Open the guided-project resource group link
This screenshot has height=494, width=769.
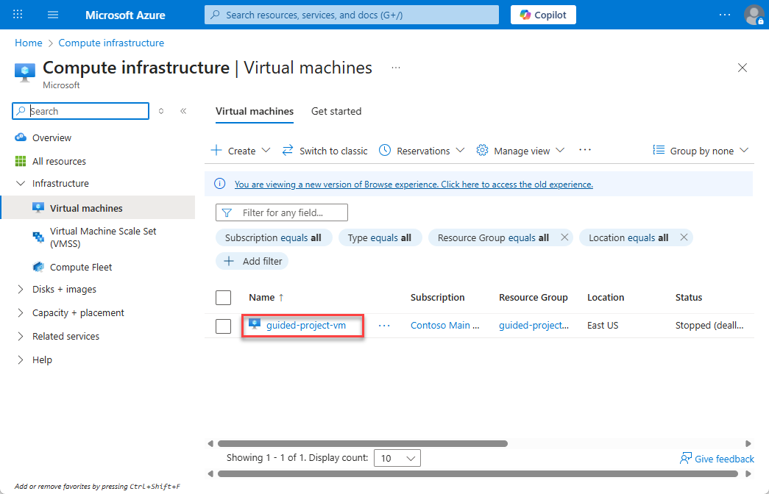[534, 326]
